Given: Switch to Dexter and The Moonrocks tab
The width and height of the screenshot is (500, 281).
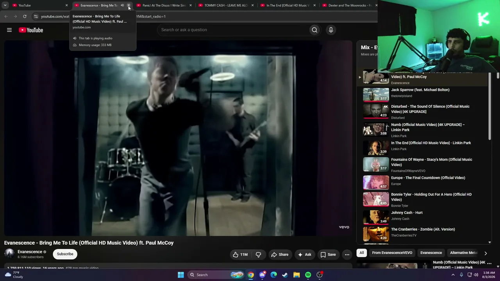Looking at the screenshot, I should click(349, 5).
